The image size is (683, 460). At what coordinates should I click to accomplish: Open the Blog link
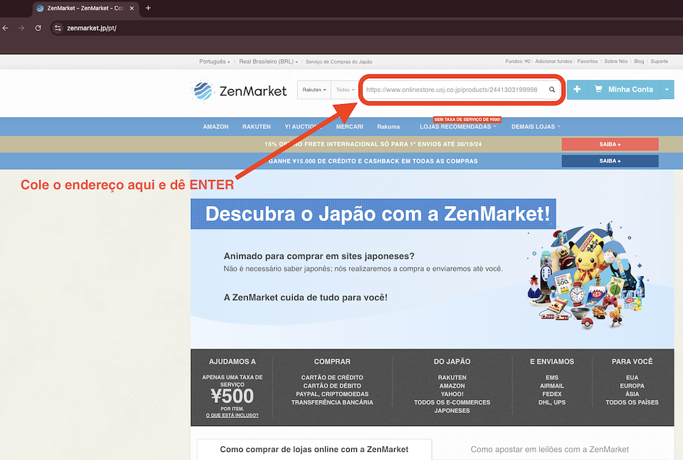coord(639,61)
